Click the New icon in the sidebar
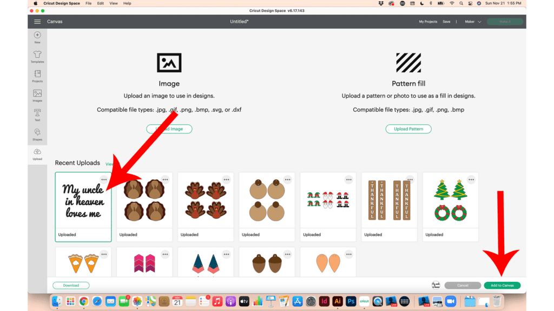The image size is (554, 311). click(37, 37)
